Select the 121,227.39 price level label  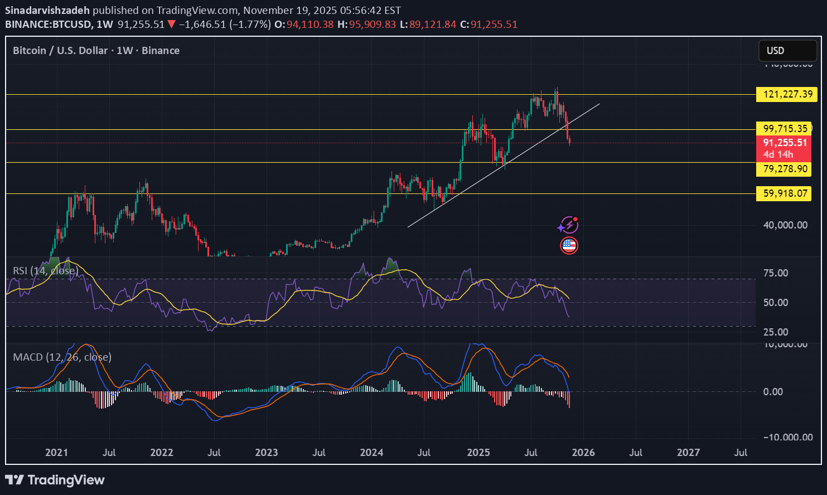pos(787,94)
